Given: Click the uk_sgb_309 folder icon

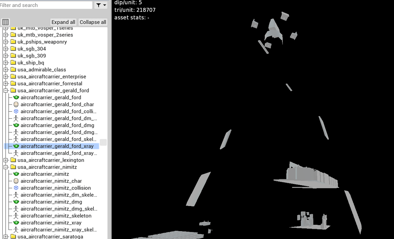Looking at the screenshot, I should 13,56.
